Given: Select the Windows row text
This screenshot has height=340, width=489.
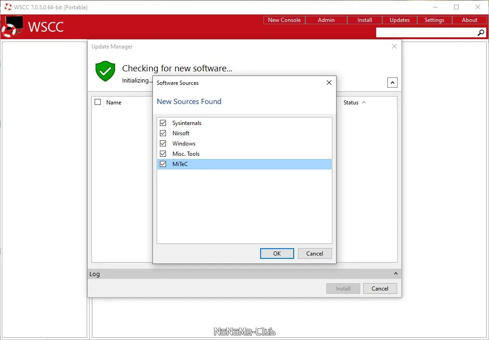Looking at the screenshot, I should (x=184, y=144).
